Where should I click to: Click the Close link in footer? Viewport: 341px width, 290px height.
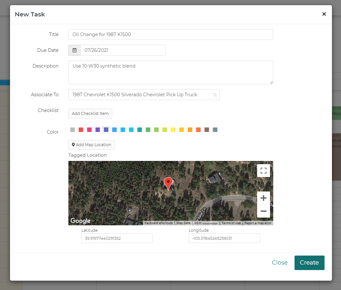[280, 263]
